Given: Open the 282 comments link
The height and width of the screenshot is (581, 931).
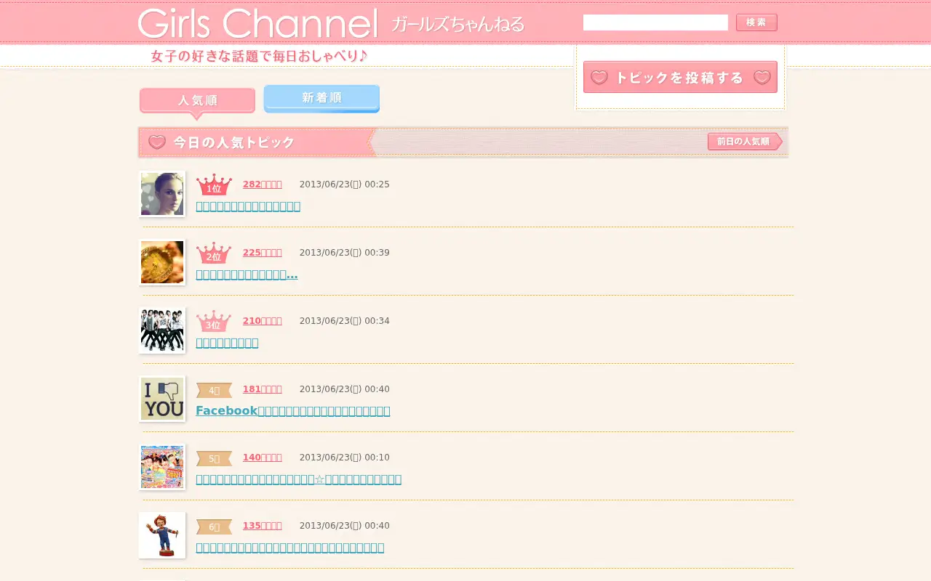Looking at the screenshot, I should click(262, 184).
